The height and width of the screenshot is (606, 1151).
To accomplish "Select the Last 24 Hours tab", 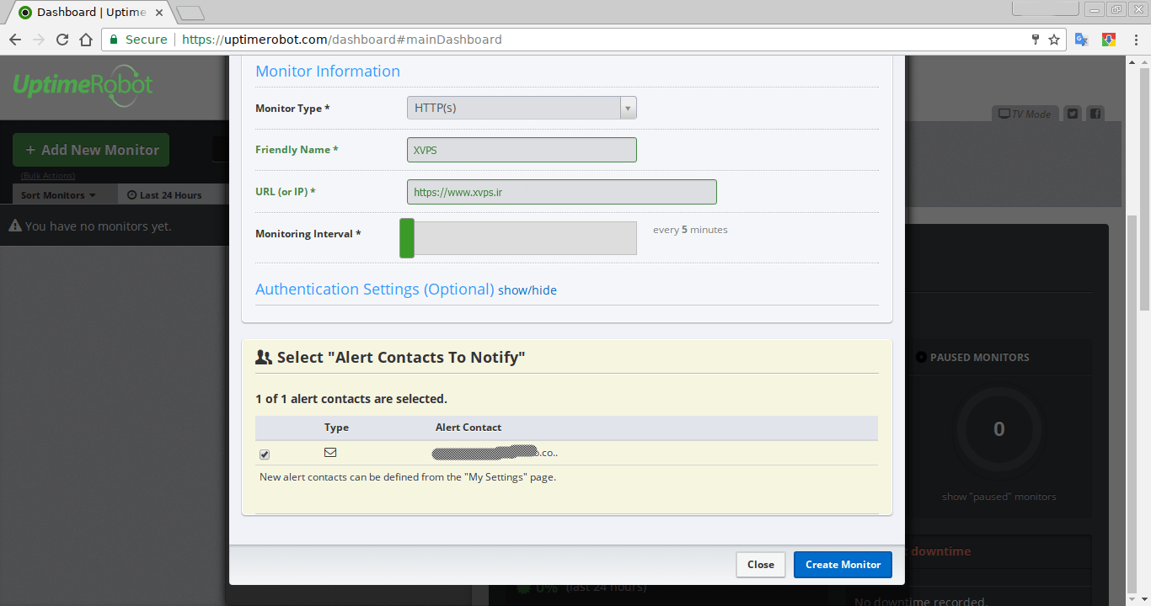I will click(x=164, y=195).
